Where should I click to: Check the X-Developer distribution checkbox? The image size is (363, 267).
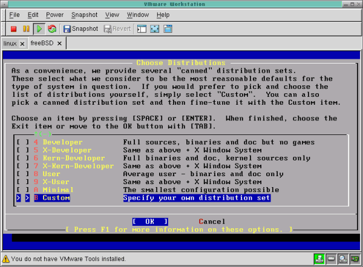point(23,150)
